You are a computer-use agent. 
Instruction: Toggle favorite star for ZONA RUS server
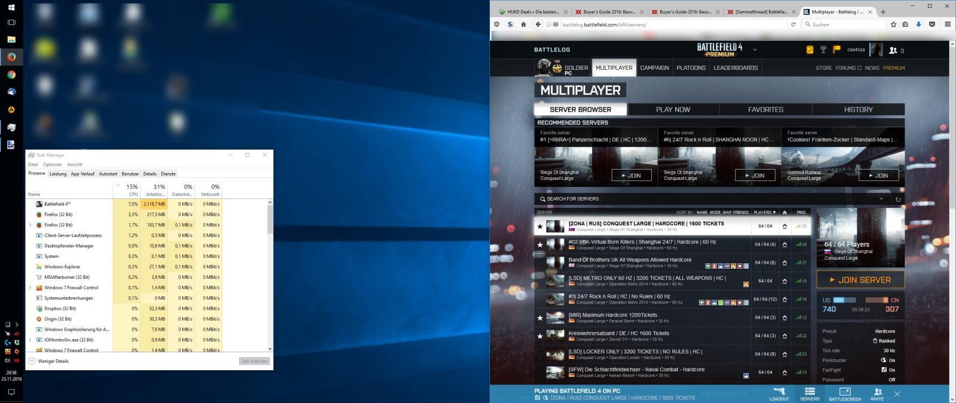click(540, 226)
